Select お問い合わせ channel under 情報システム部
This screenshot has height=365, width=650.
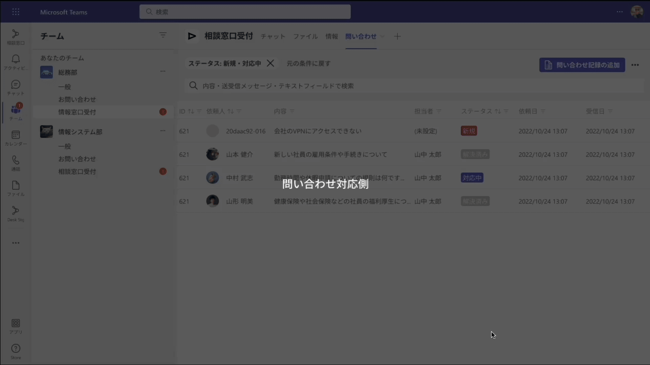pyautogui.click(x=77, y=159)
